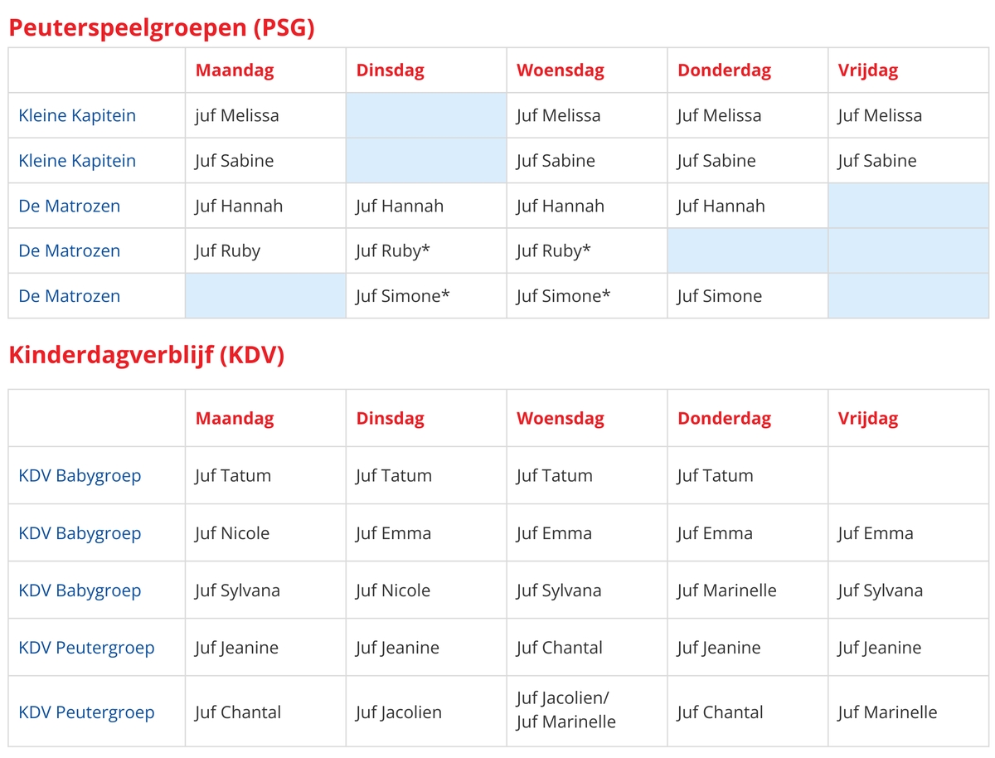995x758 pixels.
Task: Open KDV Babygroep link in Juf Tatum row
Action: [80, 476]
